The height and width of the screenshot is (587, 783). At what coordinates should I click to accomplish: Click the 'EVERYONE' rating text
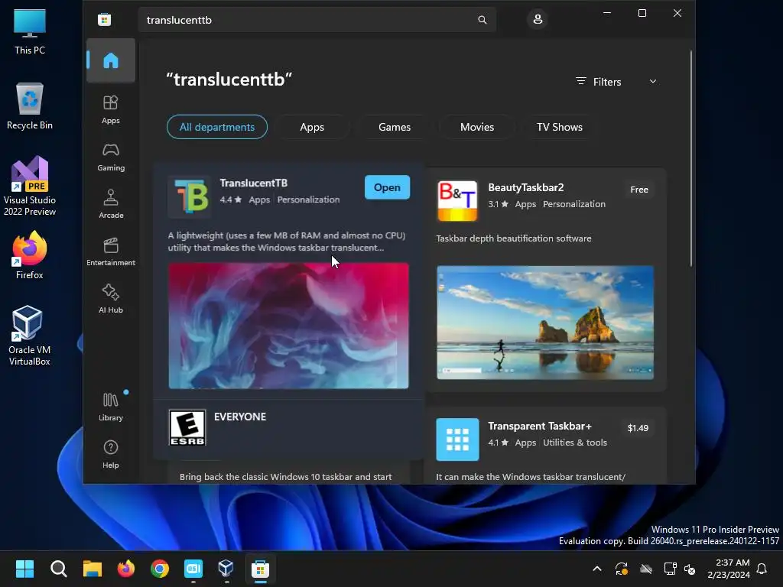(x=240, y=417)
